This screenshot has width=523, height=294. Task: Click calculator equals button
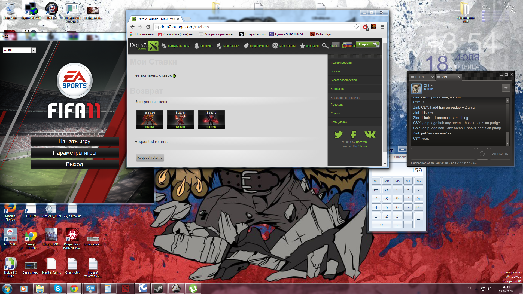tap(418, 220)
